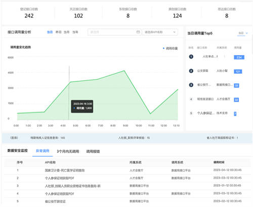This screenshot has width=253, height=207.
Task: Expand the Top5 period dropdown
Action: click(x=243, y=33)
